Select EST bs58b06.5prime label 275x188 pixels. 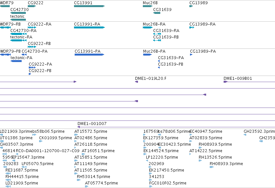click(48, 131)
